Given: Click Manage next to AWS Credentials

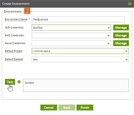Looking at the screenshot, I should pyautogui.click(x=121, y=35).
